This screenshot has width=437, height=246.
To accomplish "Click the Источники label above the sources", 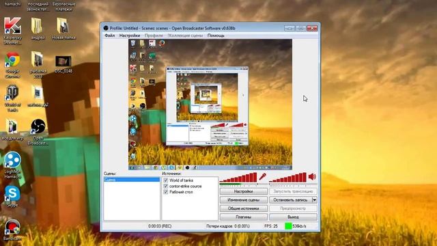I will (x=171, y=174).
